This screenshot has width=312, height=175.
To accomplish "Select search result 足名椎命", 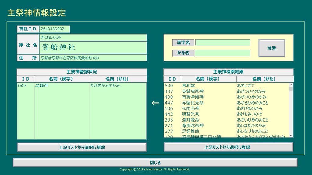I will 190,131.
